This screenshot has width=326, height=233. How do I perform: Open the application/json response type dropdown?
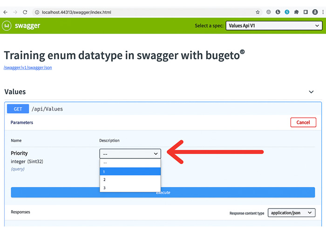(292, 212)
